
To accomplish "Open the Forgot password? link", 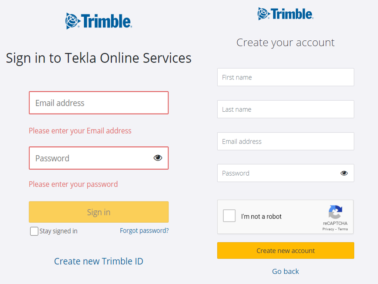I will click(x=144, y=231).
